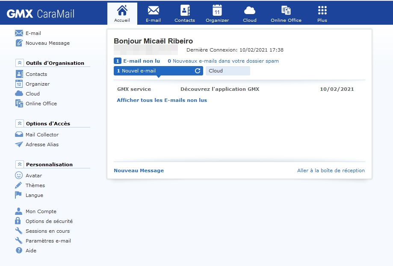
Task: Open the Mail Collector link
Action: click(42, 135)
